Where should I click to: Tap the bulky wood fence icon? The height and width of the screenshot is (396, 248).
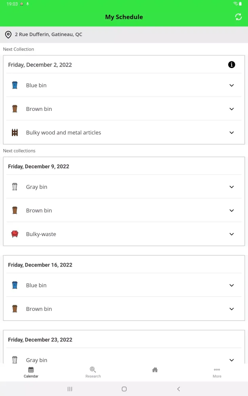(x=15, y=133)
